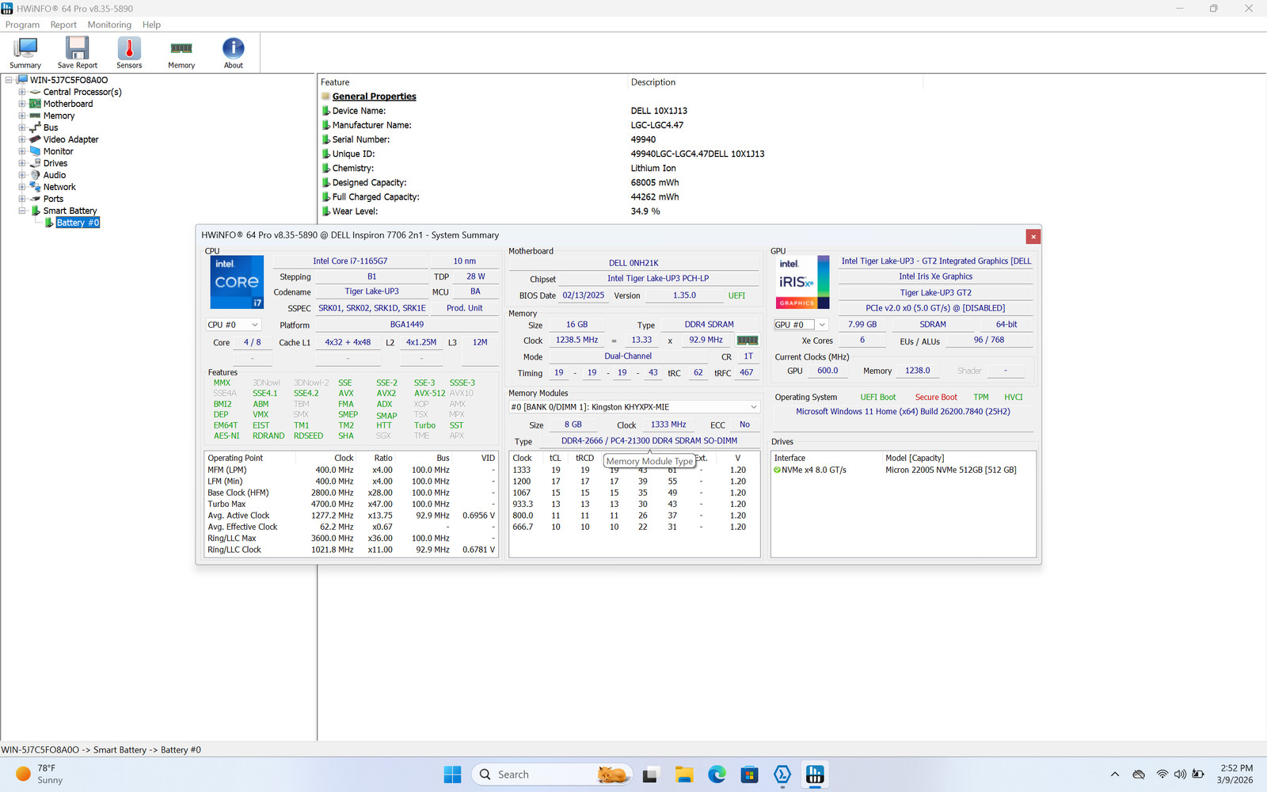Select the Wear Level row
The width and height of the screenshot is (1267, 792).
coord(490,211)
